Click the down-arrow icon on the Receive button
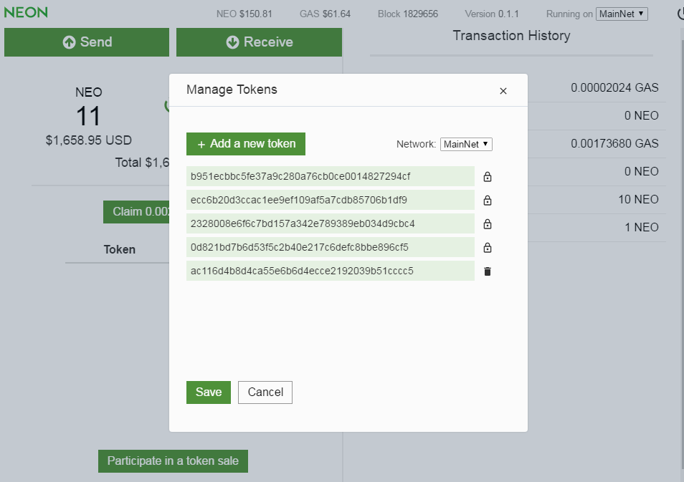Screen dimensions: 684x482 tap(232, 42)
